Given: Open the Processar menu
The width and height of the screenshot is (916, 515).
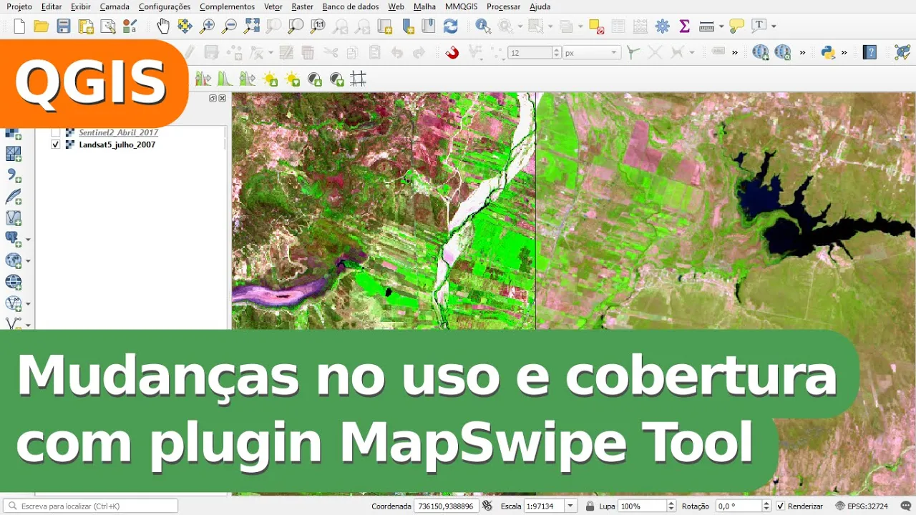Looking at the screenshot, I should tap(503, 6).
